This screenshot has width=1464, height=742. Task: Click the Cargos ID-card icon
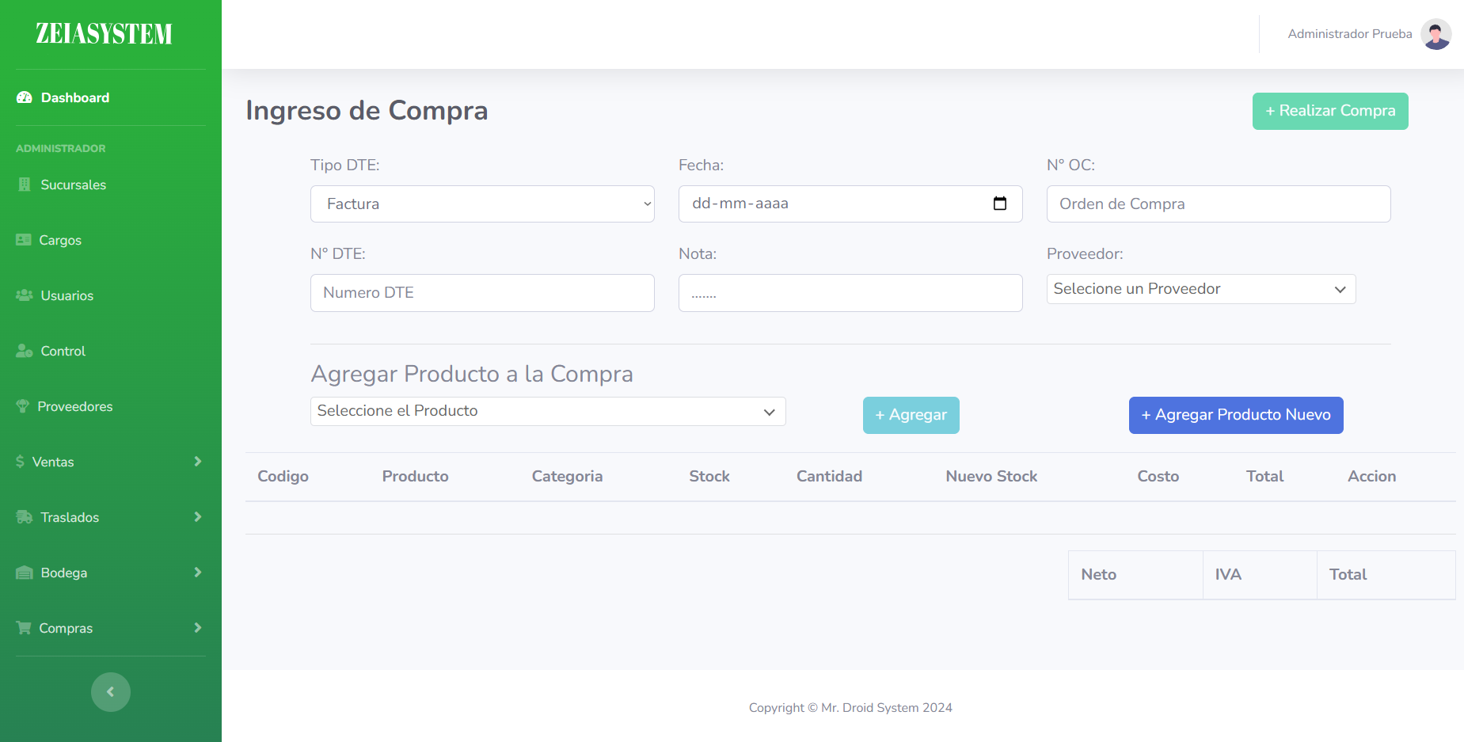23,239
